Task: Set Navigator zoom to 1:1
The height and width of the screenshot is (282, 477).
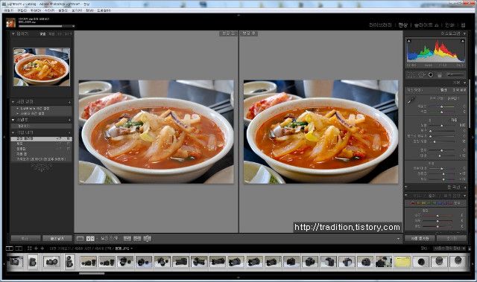Action: point(60,33)
